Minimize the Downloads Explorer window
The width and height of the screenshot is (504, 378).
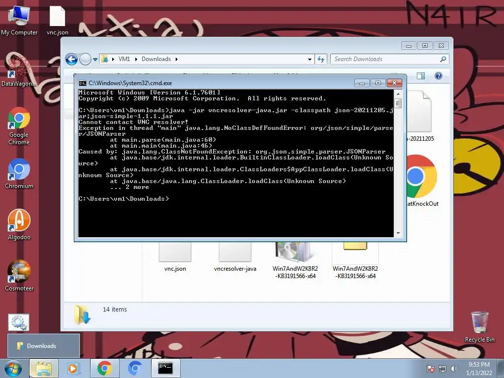tap(409, 46)
